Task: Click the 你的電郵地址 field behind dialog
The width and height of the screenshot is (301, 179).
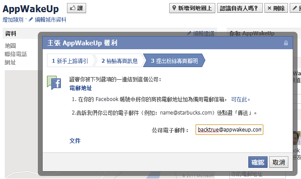Action: click(257, 174)
